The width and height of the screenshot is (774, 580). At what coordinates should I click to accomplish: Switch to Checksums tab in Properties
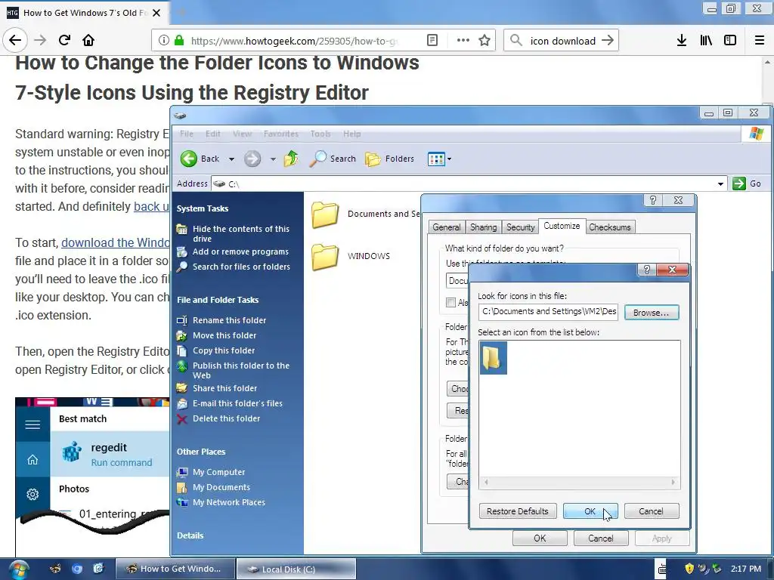610,227
